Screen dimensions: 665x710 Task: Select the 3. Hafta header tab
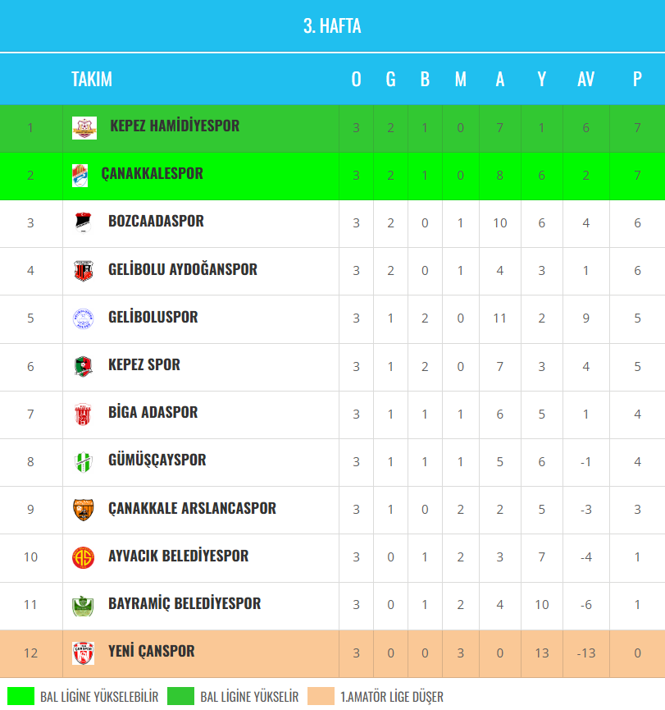[332, 26]
